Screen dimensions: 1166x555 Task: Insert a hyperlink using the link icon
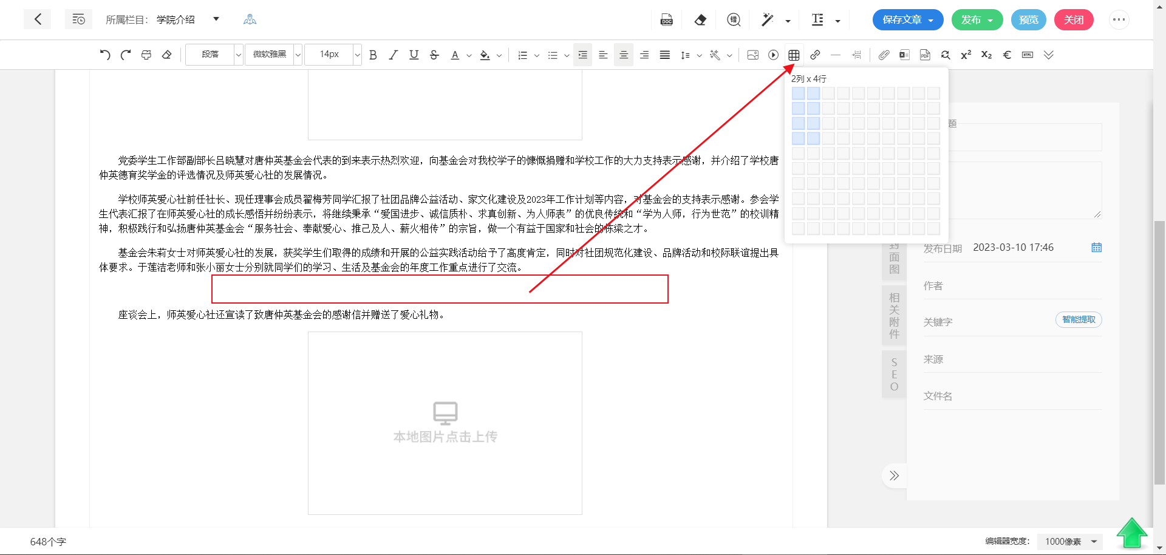pyautogui.click(x=815, y=55)
